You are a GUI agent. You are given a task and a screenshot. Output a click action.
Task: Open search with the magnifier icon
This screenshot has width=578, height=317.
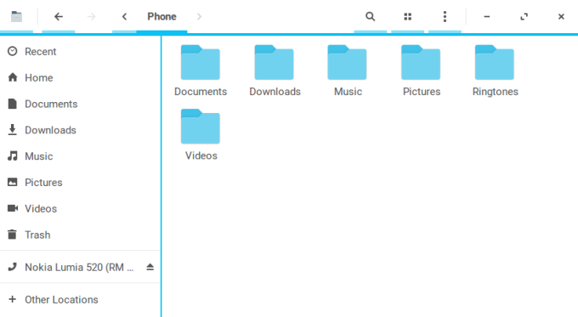click(371, 17)
